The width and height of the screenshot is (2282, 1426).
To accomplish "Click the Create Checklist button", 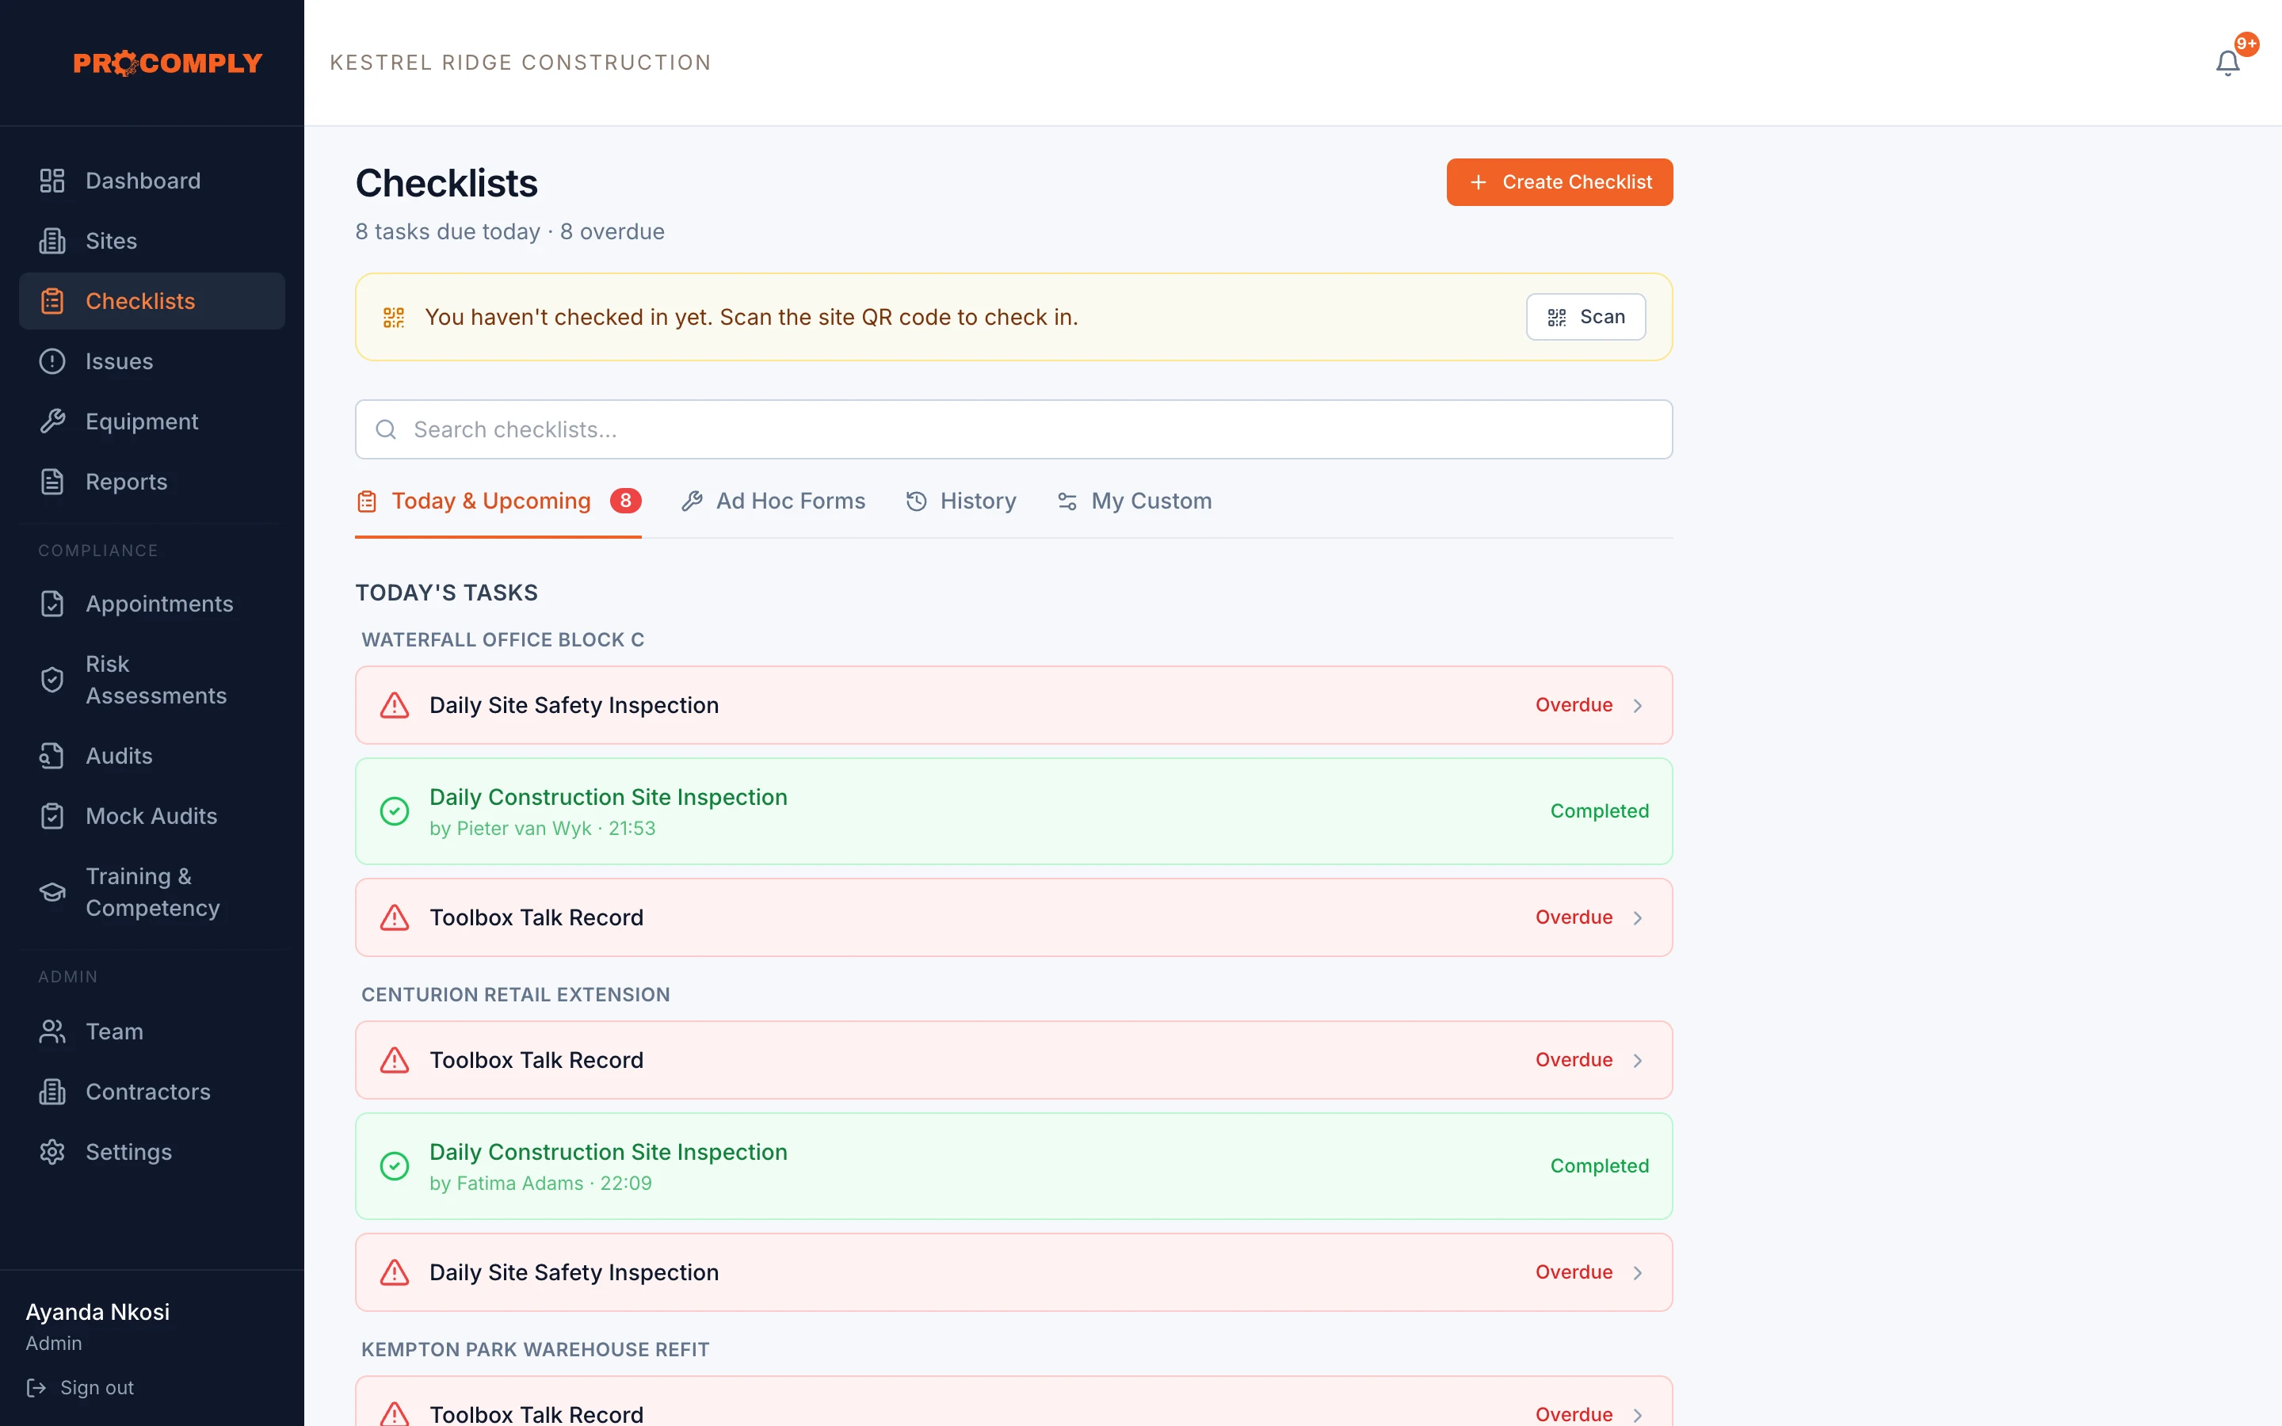I will 1559,182.
